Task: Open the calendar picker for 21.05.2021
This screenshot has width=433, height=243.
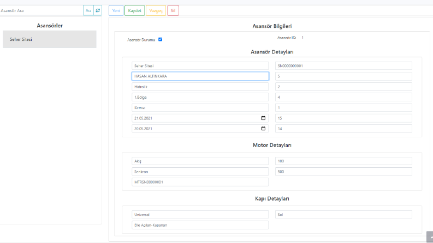Action: pos(263,118)
